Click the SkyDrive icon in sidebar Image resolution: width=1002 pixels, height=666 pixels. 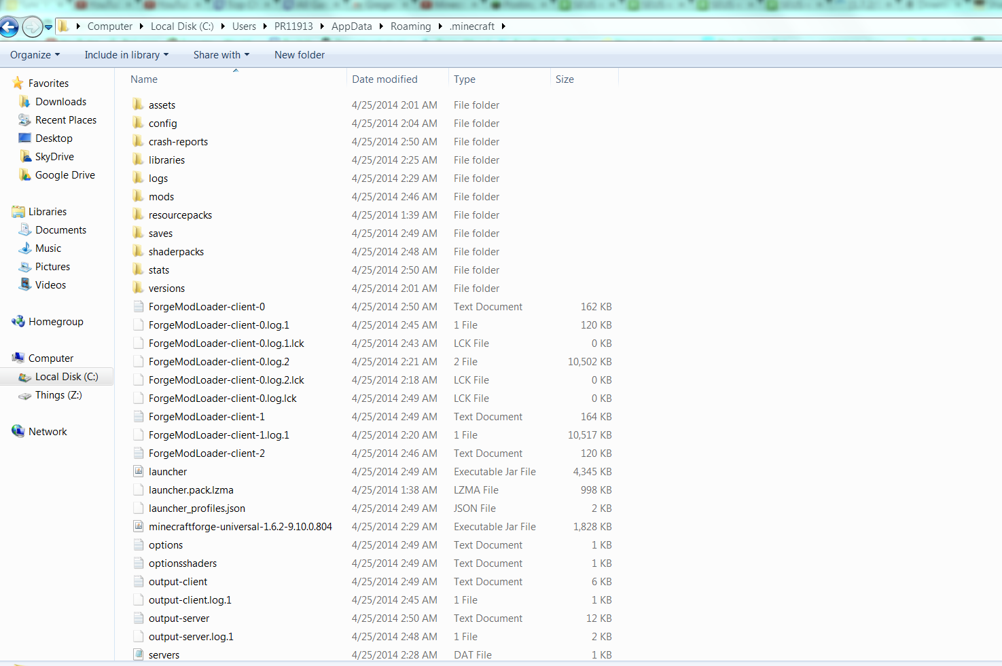coord(25,157)
